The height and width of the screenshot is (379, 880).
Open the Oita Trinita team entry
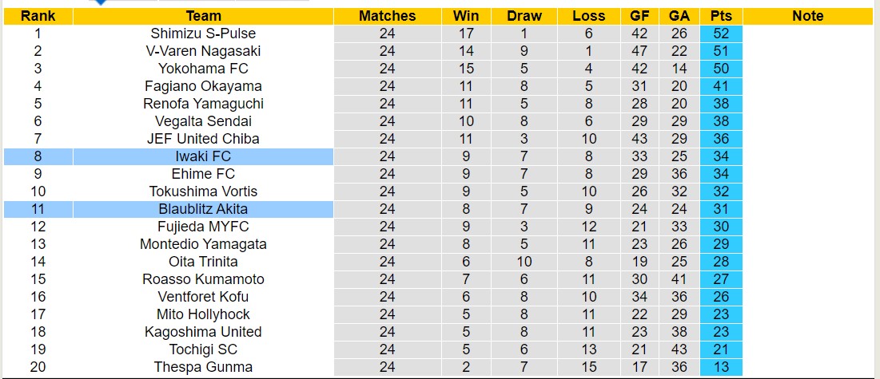(203, 262)
